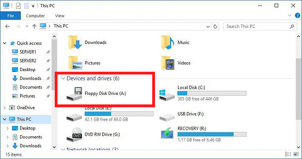Select Floppy Disk Drive (A:) icon
The width and height of the screenshot is (302, 159).
point(74,94)
